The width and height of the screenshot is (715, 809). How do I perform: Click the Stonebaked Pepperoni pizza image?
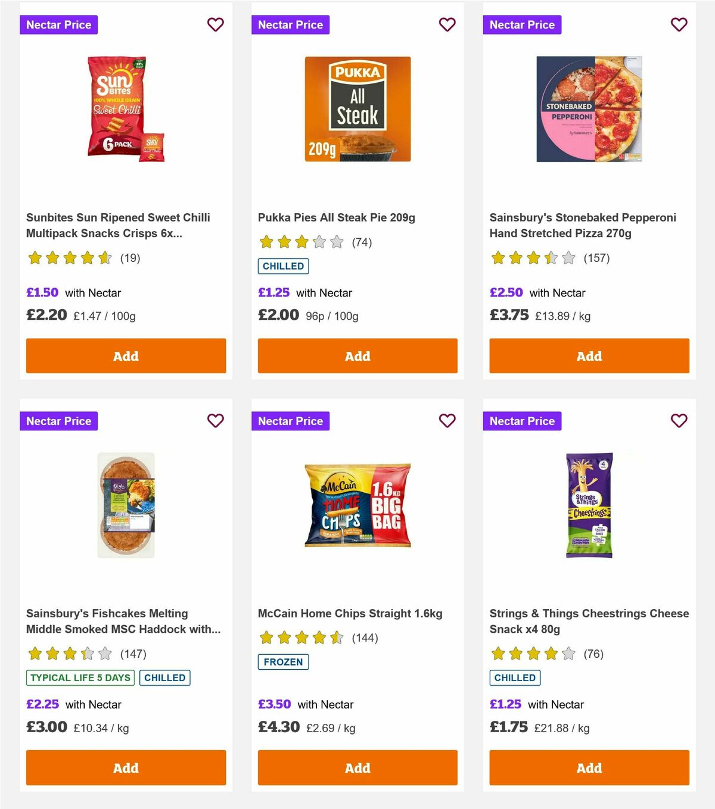click(589, 108)
